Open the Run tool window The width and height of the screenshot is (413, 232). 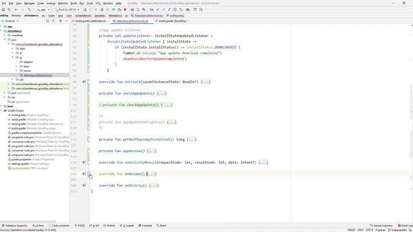(39, 226)
